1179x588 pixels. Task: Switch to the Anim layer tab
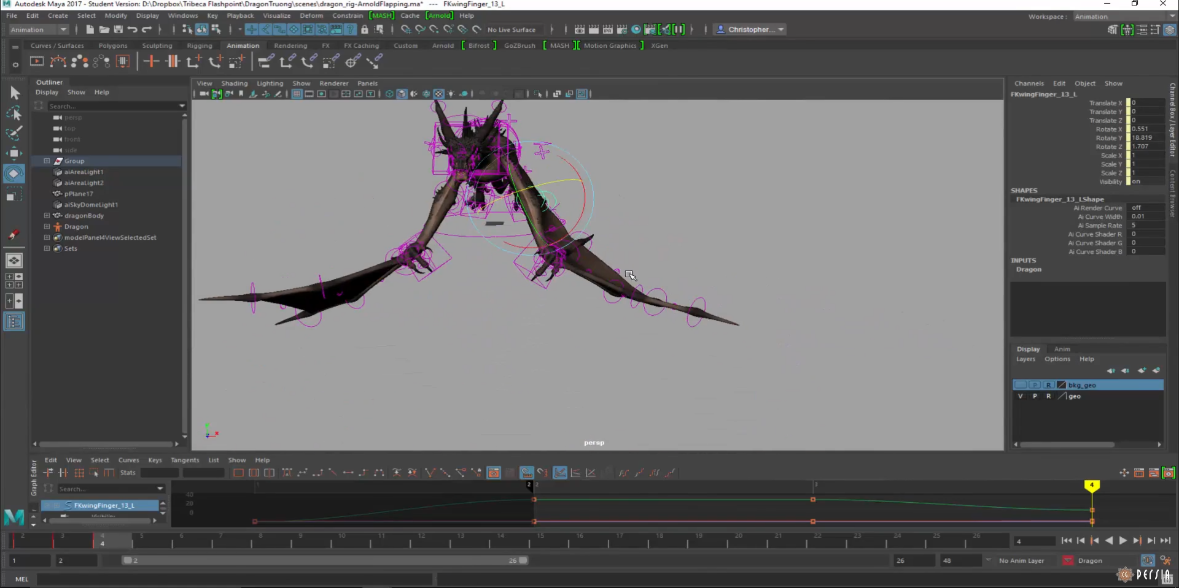point(1062,349)
